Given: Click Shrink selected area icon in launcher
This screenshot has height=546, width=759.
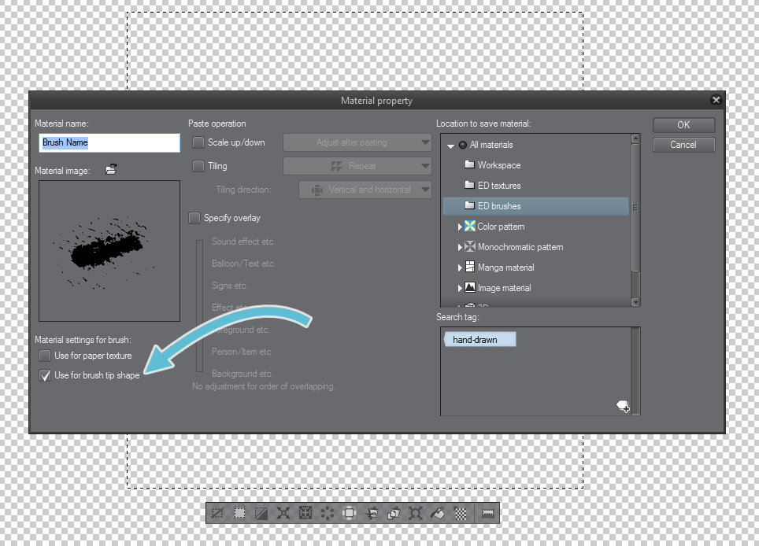Looking at the screenshot, I should [x=305, y=513].
